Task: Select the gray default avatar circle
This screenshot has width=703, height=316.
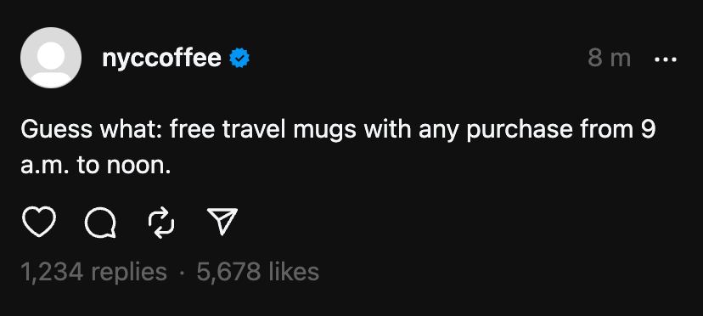Action: [x=51, y=58]
